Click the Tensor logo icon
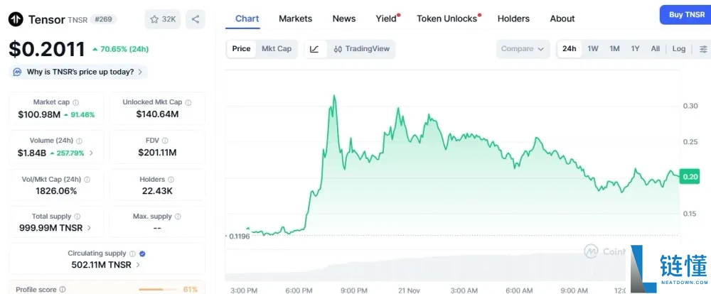Screen dimensions: 711x294 click(16, 19)
